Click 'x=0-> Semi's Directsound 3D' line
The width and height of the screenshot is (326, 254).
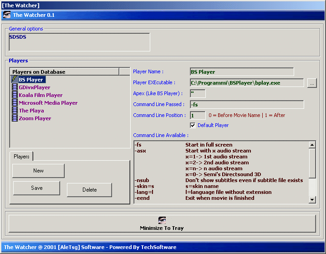click(223, 174)
